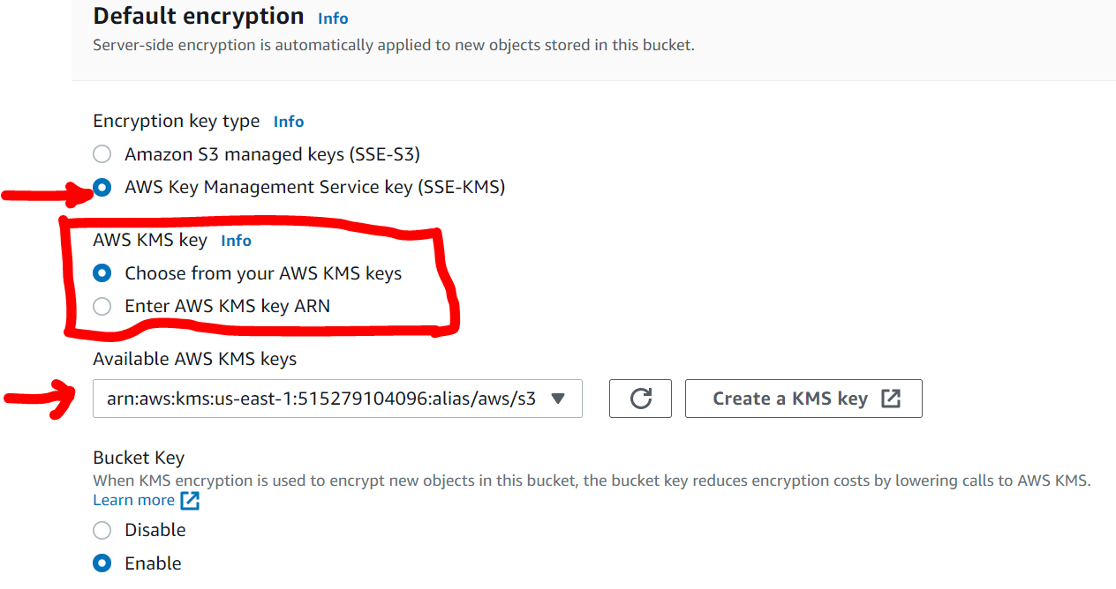
Task: Click the refresh KMS keys icon button
Action: (640, 399)
